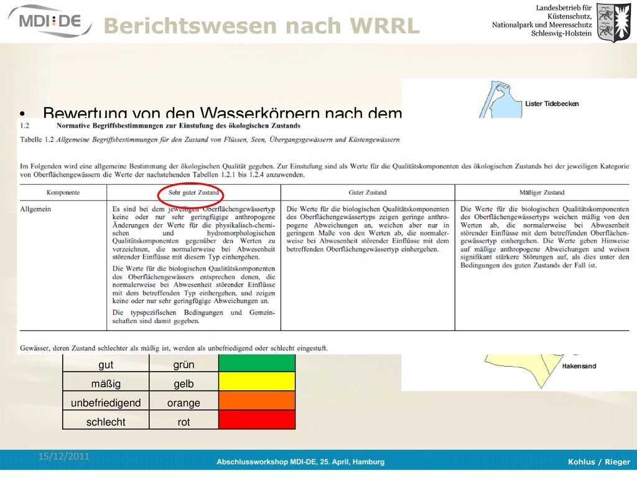The height and width of the screenshot is (478, 637).
Task: Click the 'Allgemein' row label
Action: (35, 209)
